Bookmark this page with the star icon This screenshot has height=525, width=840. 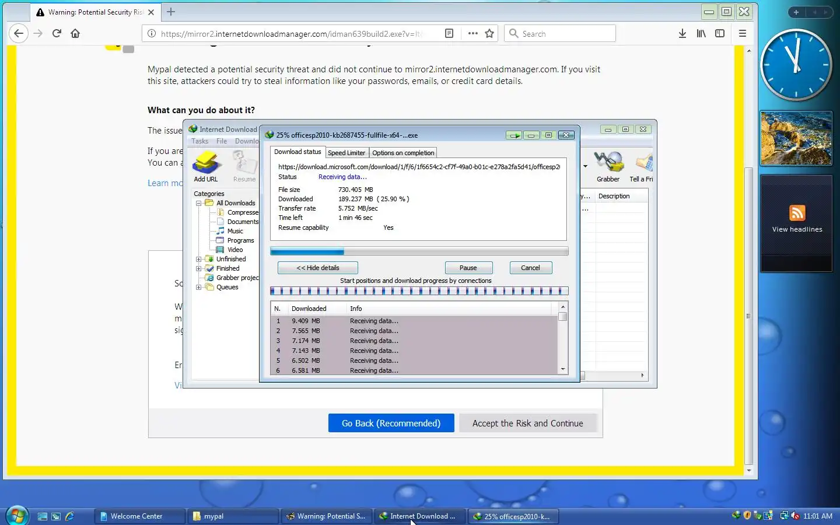click(x=489, y=33)
